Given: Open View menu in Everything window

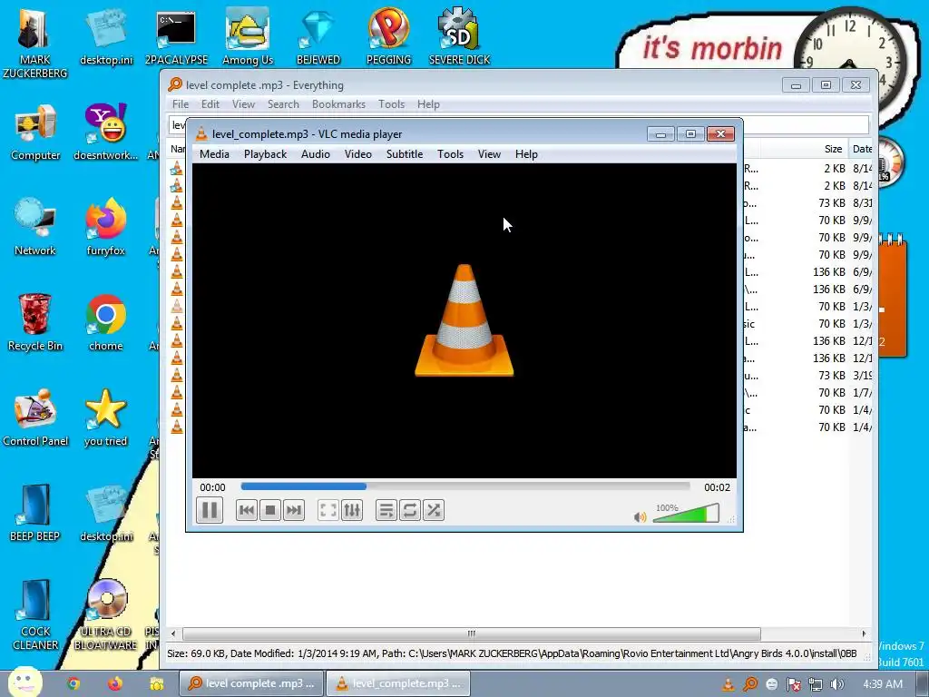Looking at the screenshot, I should [x=243, y=104].
